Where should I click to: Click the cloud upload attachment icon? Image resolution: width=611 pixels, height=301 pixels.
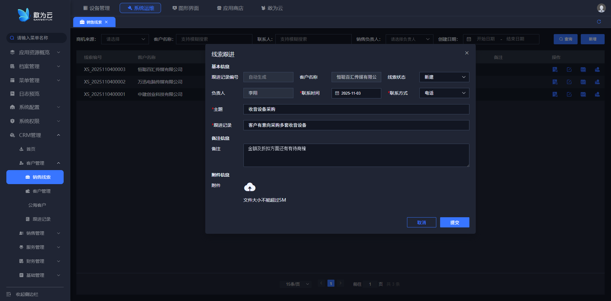click(x=250, y=187)
